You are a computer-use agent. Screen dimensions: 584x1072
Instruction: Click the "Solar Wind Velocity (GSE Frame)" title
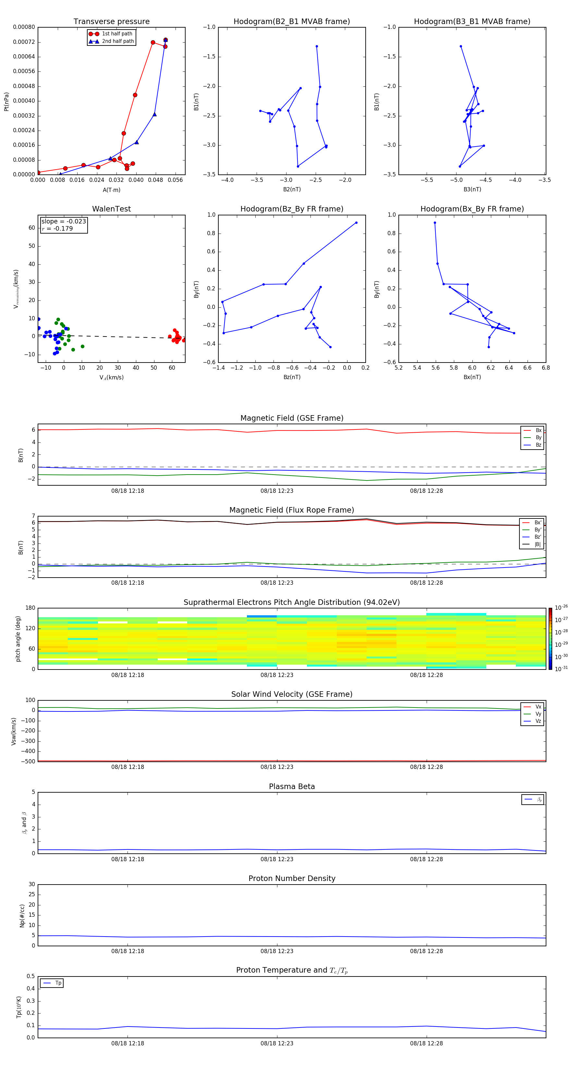click(x=292, y=694)
